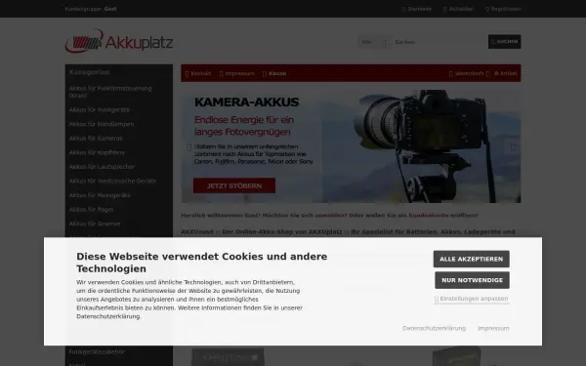Click the 0 Artikel cart count
The image size is (586, 366).
click(x=505, y=73)
